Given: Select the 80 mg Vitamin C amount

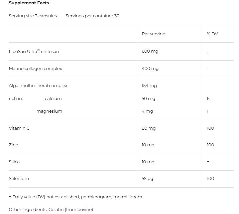Looking at the screenshot, I should point(148,128).
